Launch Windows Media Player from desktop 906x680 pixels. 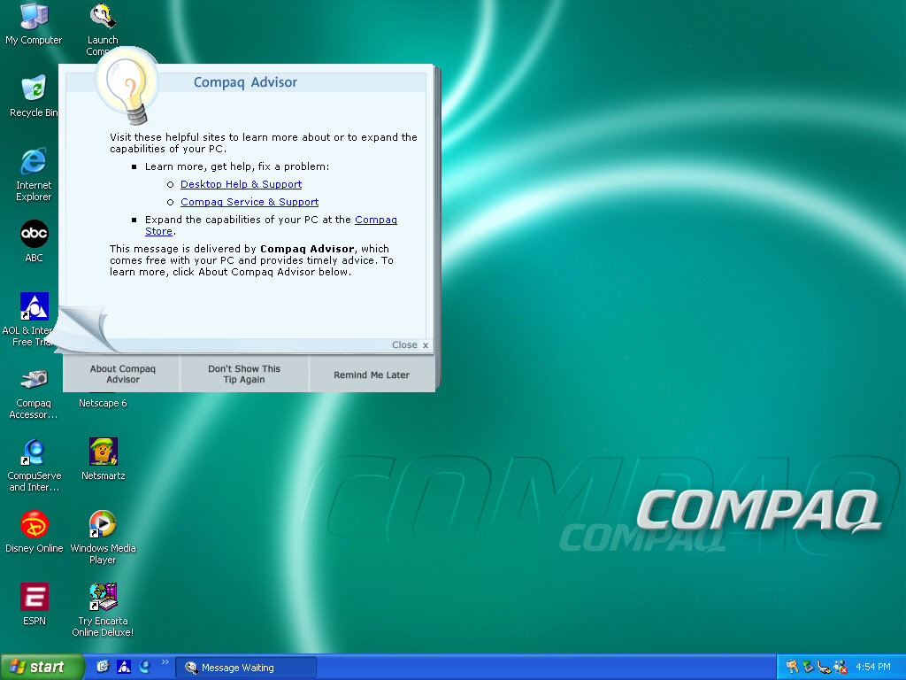(103, 525)
